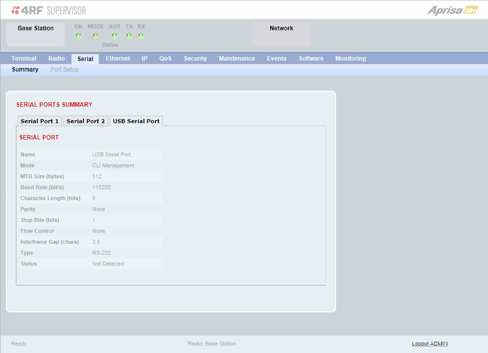
Task: Switch to the Serial Port 1 tab
Action: point(40,121)
